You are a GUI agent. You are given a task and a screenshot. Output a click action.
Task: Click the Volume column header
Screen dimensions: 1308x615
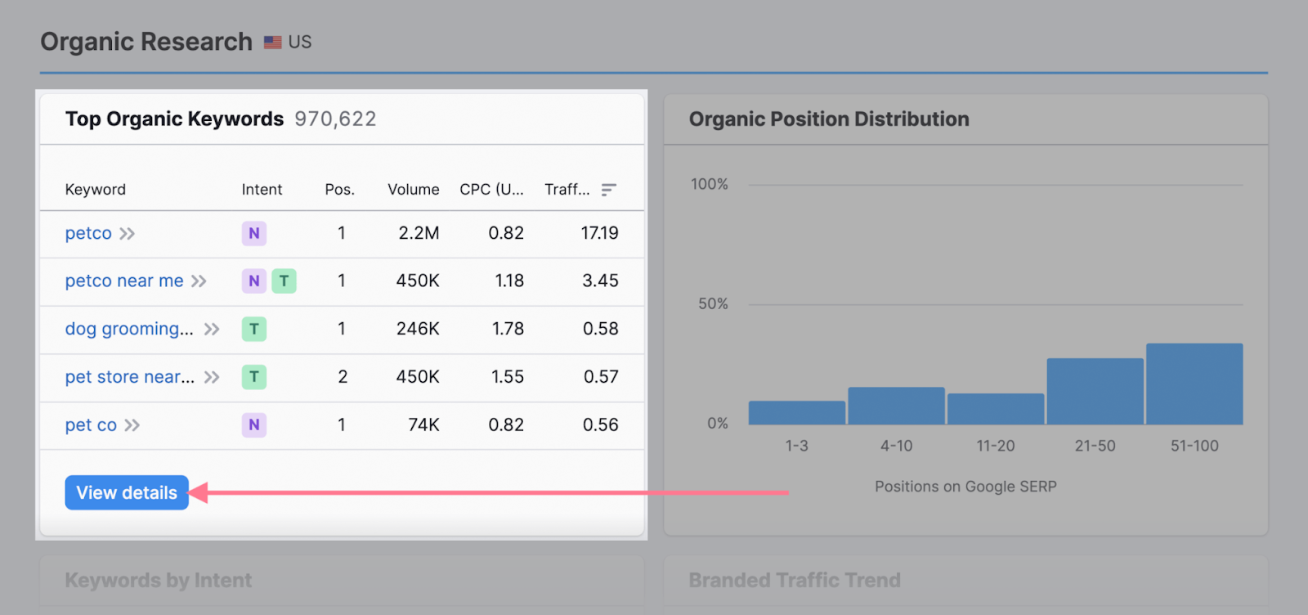(414, 190)
